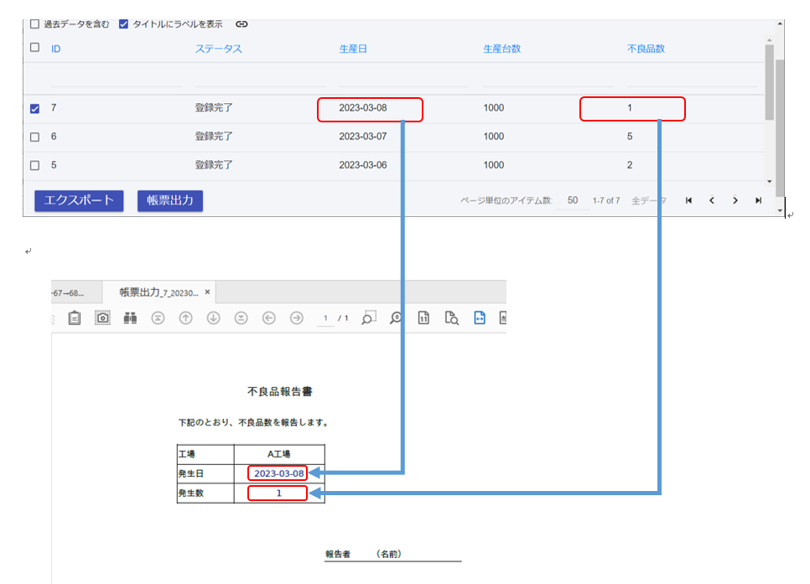Image resolution: width=810 pixels, height=584 pixels.
Task: Click the ステータス filter input field
Action: (260, 80)
